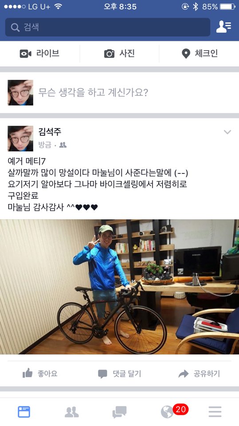Tap the 사진 camera button
This screenshot has width=239, height=426.
(119, 54)
